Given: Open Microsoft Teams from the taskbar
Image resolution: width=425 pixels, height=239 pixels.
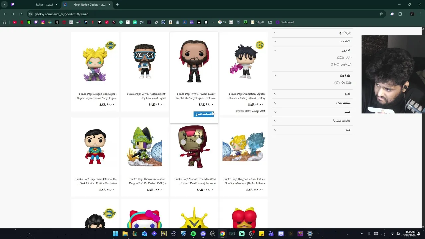Looking at the screenshot, I should tap(271, 234).
